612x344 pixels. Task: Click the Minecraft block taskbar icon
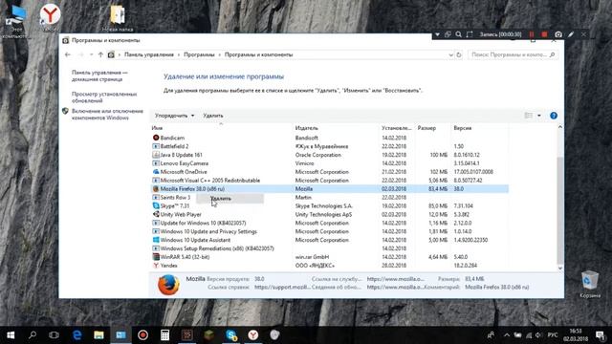pos(209,335)
